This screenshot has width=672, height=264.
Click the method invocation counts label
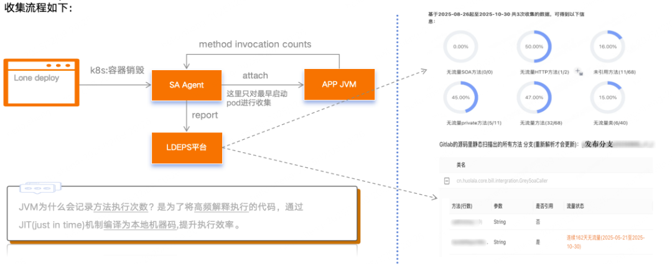(255, 44)
